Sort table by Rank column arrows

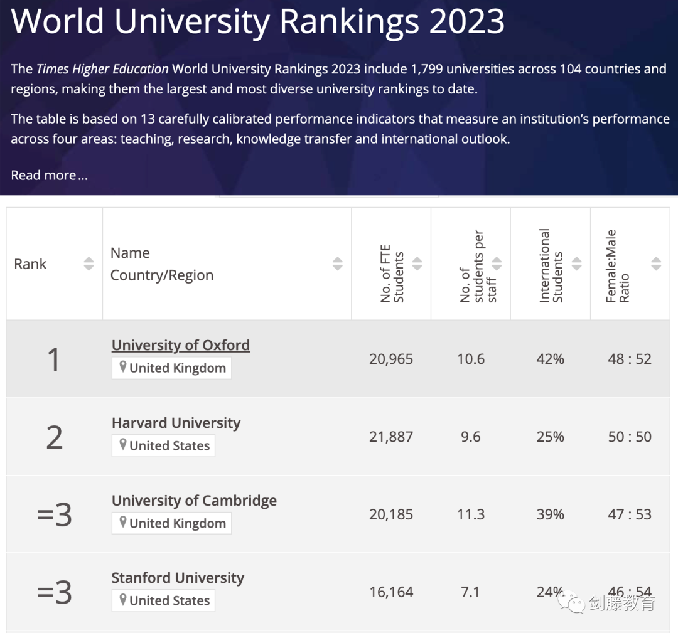coord(89,263)
